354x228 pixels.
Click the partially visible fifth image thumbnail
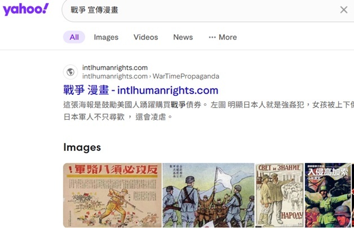pyautogui.click(x=353, y=195)
